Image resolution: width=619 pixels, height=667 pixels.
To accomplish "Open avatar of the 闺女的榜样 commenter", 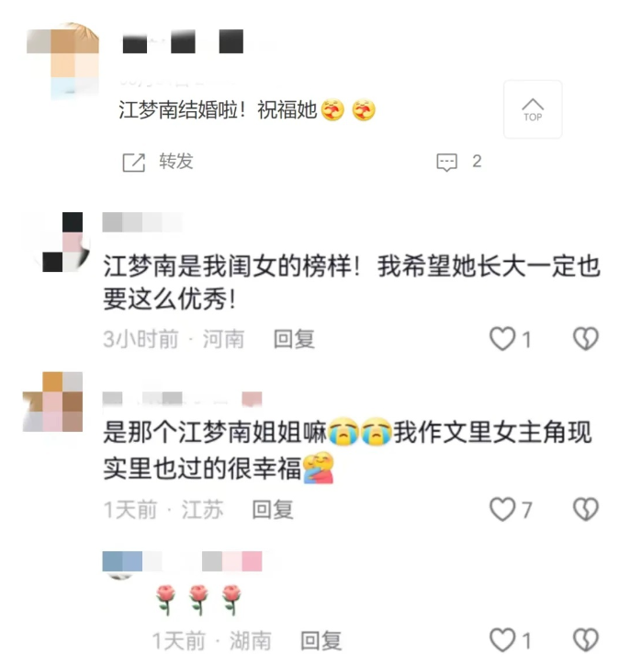I will click(x=63, y=242).
